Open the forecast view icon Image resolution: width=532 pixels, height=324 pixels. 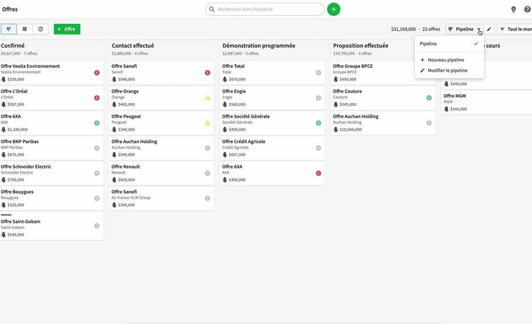pyautogui.click(x=41, y=29)
